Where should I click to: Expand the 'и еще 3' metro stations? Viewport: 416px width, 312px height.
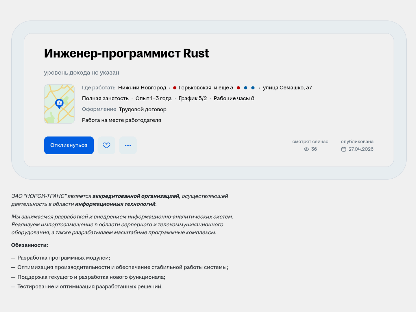tap(223, 88)
